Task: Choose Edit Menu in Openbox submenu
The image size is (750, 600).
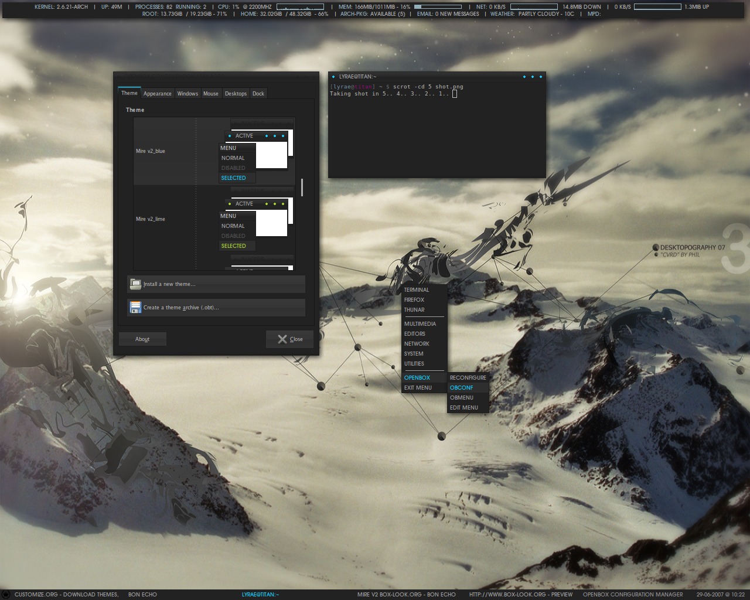Action: click(468, 407)
